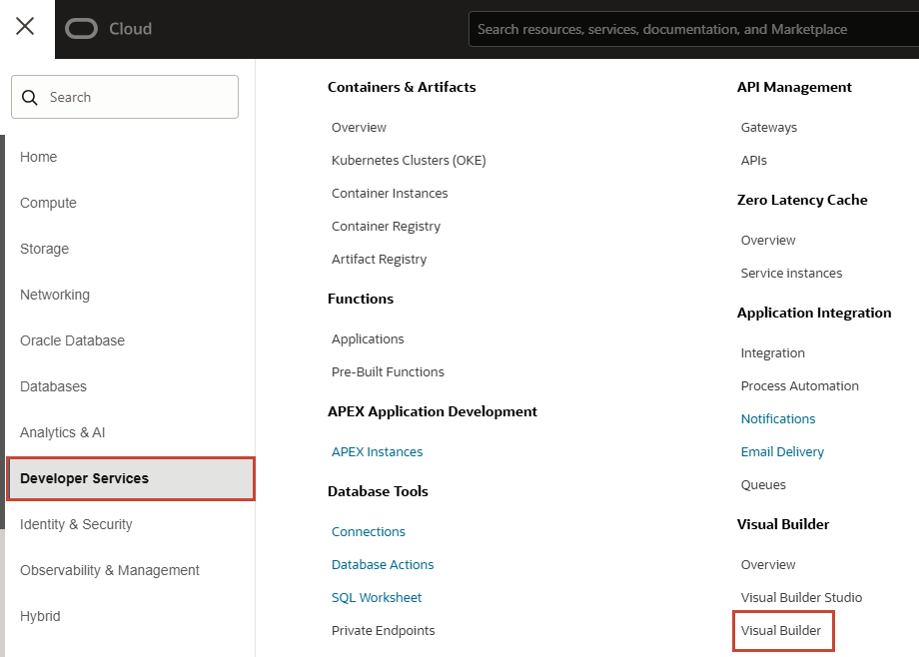Go to Container Registry
The width and height of the screenshot is (919, 657).
tap(386, 226)
